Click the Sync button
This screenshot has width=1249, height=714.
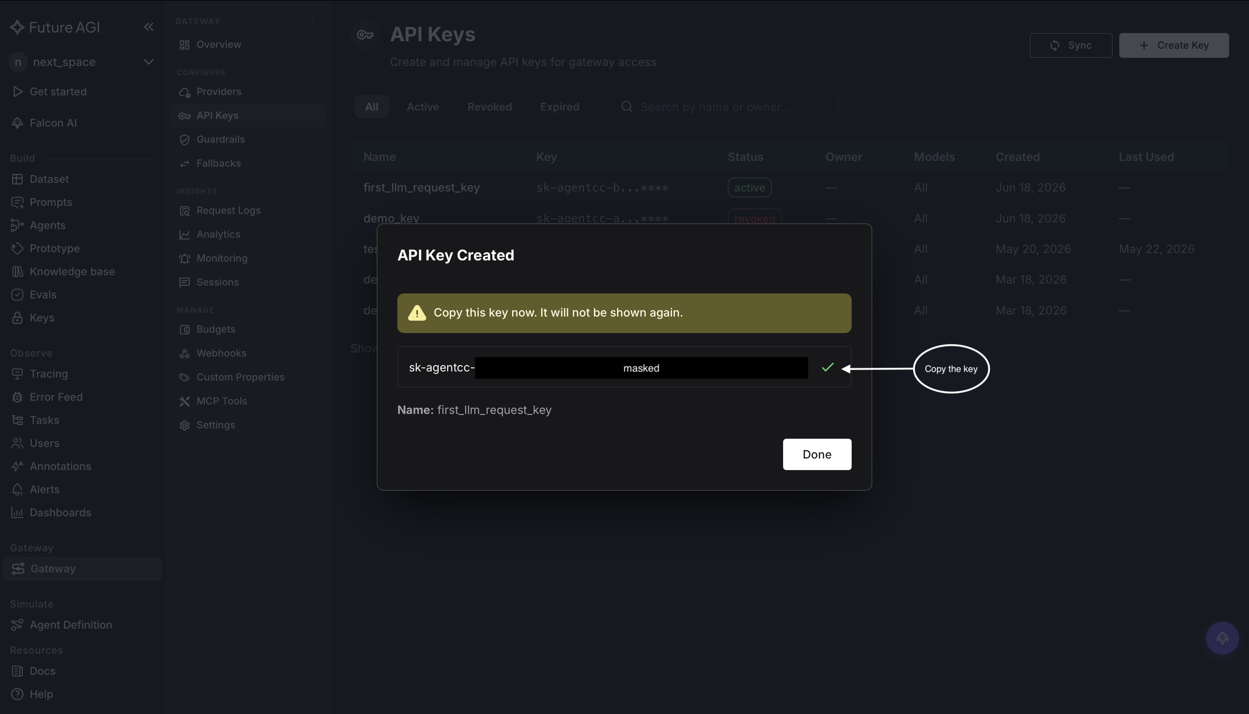pyautogui.click(x=1070, y=45)
